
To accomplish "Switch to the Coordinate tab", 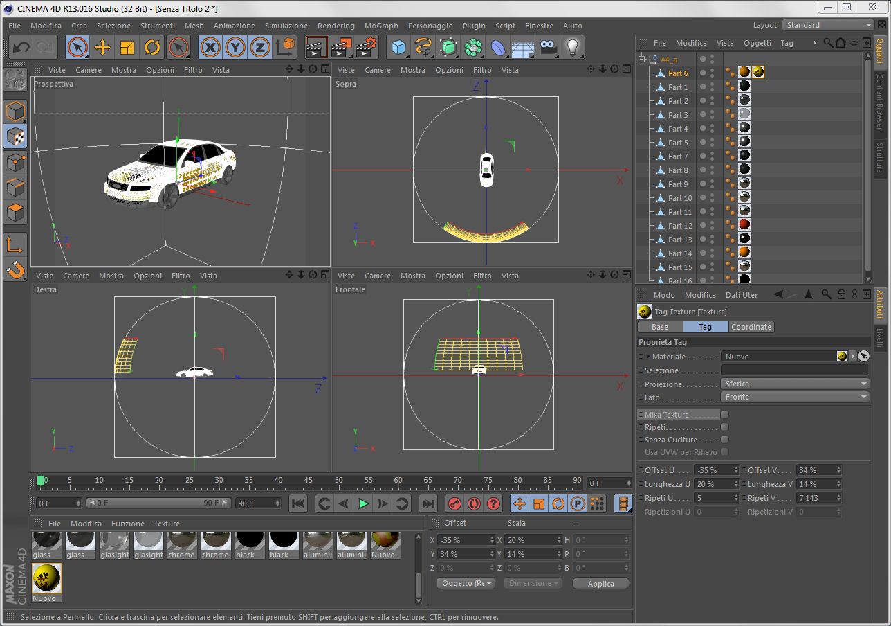I will click(x=751, y=327).
